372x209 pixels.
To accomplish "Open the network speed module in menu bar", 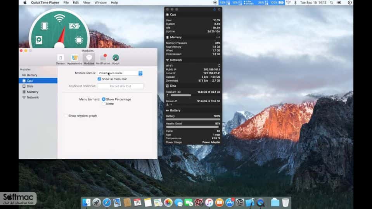I will [249, 3].
